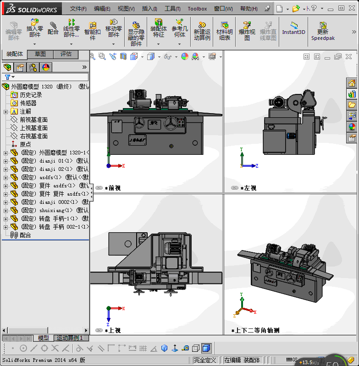
Task: Open Appearances sphere icon in task pane
Action: click(x=352, y=127)
